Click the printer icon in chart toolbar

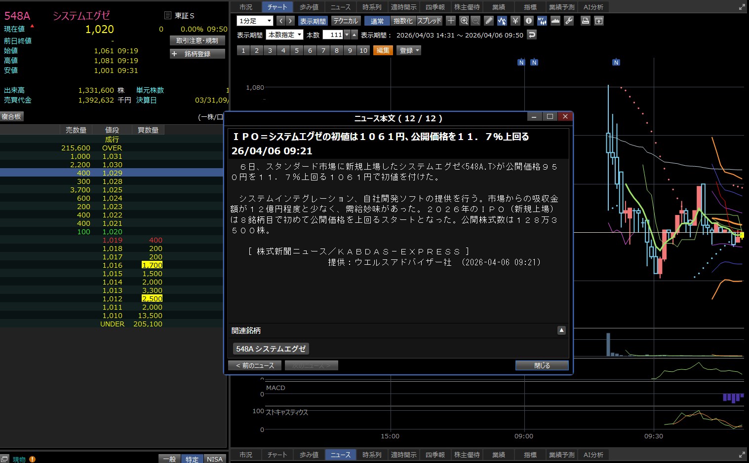(x=585, y=21)
